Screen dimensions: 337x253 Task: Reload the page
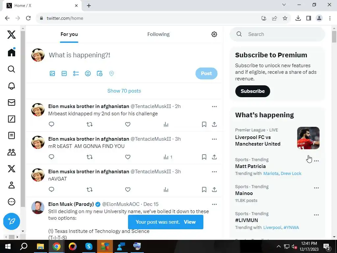click(x=28, y=18)
